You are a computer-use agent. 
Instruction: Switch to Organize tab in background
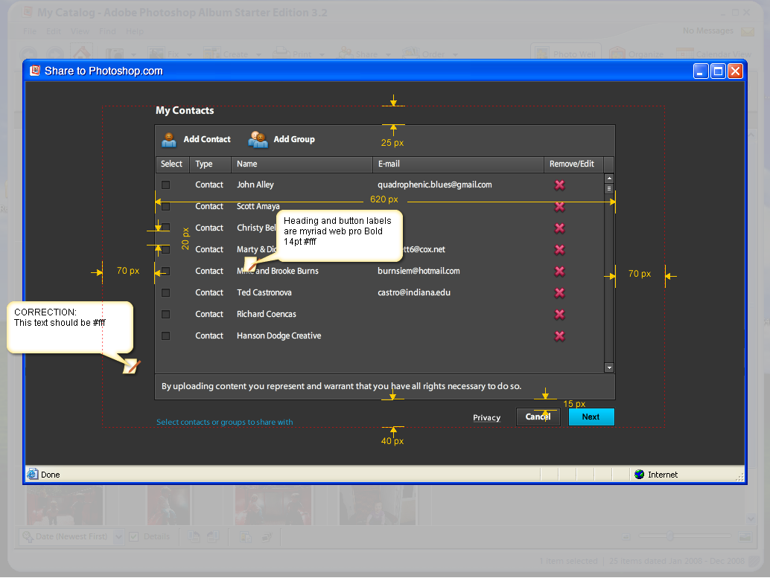[637, 54]
